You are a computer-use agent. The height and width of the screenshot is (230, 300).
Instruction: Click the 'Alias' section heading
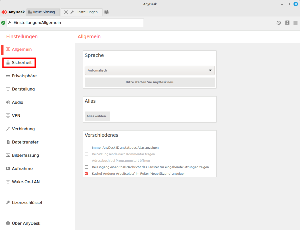[90, 101]
